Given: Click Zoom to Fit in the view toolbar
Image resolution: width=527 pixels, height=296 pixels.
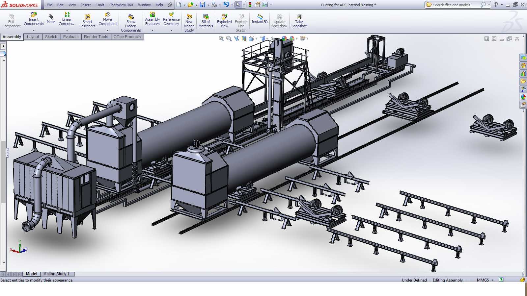Looking at the screenshot, I should click(221, 38).
